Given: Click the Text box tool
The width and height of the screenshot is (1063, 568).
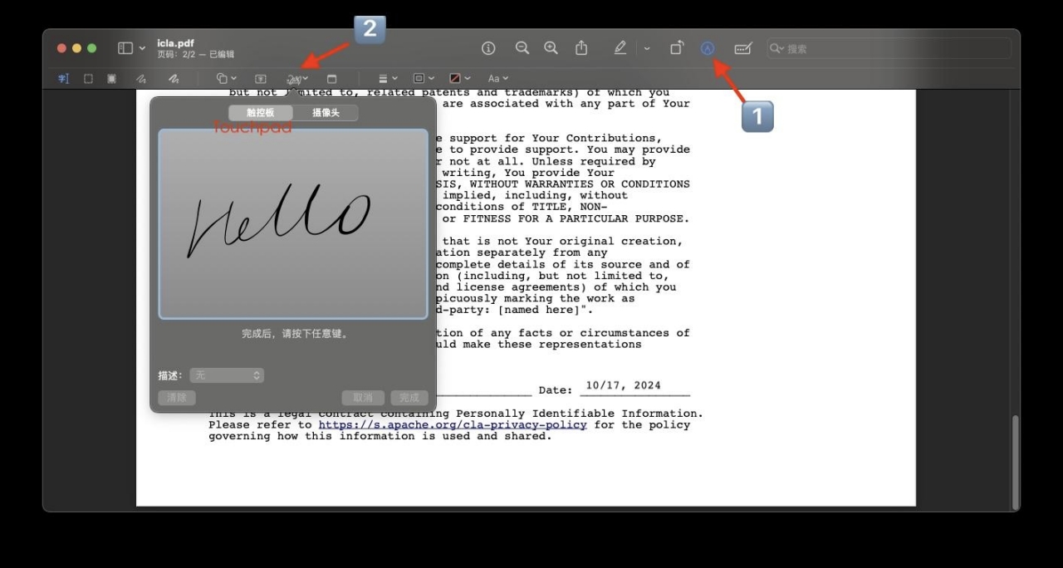Looking at the screenshot, I should [260, 79].
